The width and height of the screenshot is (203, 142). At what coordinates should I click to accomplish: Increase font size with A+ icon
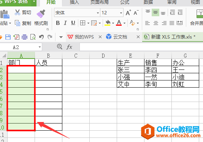(128, 12)
